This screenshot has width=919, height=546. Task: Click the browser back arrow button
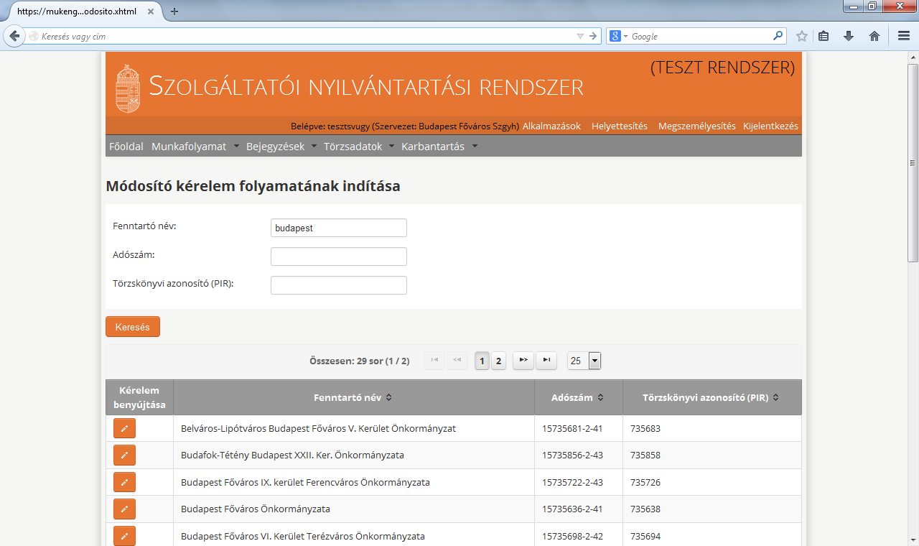pyautogui.click(x=14, y=36)
